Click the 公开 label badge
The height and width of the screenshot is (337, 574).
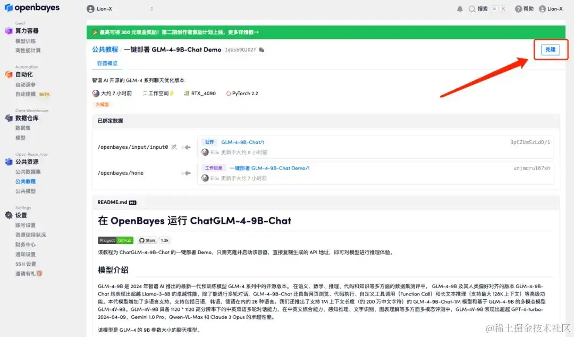click(209, 142)
